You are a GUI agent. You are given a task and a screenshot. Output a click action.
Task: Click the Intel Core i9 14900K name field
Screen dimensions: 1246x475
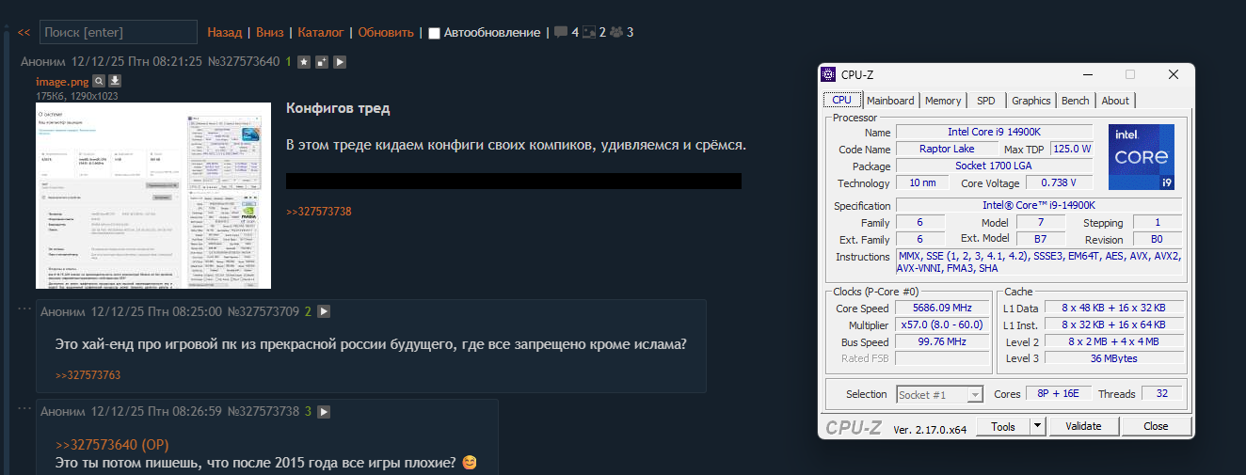coord(994,133)
